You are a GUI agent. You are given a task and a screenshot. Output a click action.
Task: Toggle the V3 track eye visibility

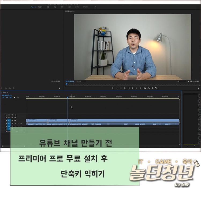pos(15,115)
